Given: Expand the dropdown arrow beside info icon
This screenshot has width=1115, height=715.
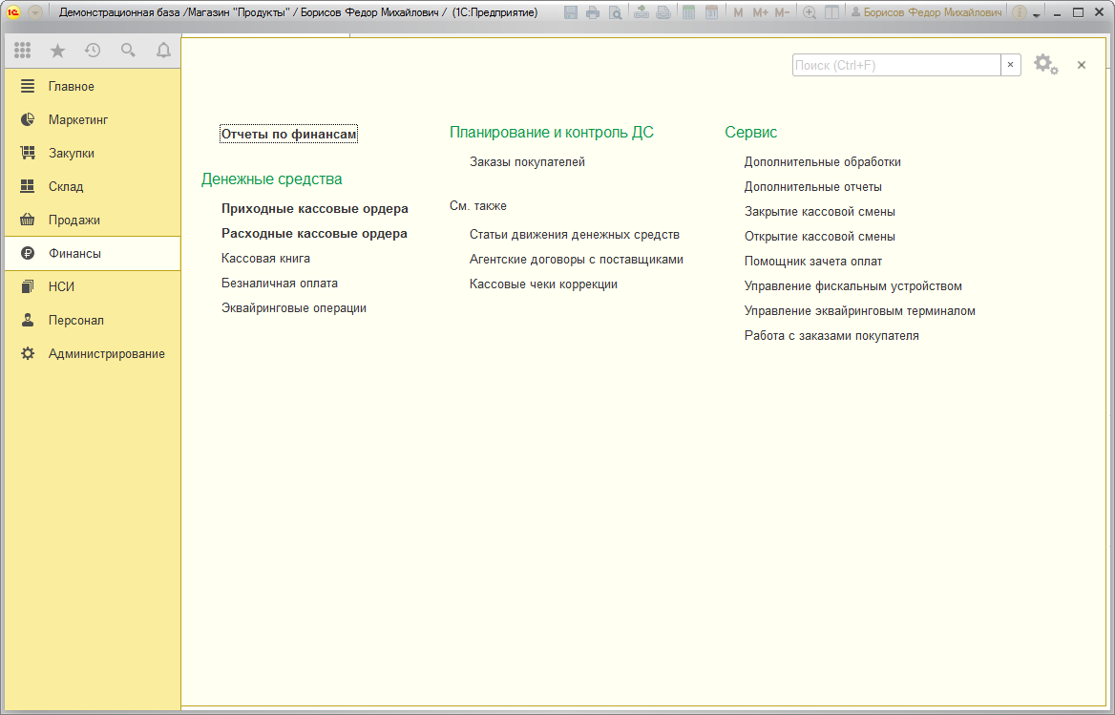Looking at the screenshot, I should (x=1036, y=14).
